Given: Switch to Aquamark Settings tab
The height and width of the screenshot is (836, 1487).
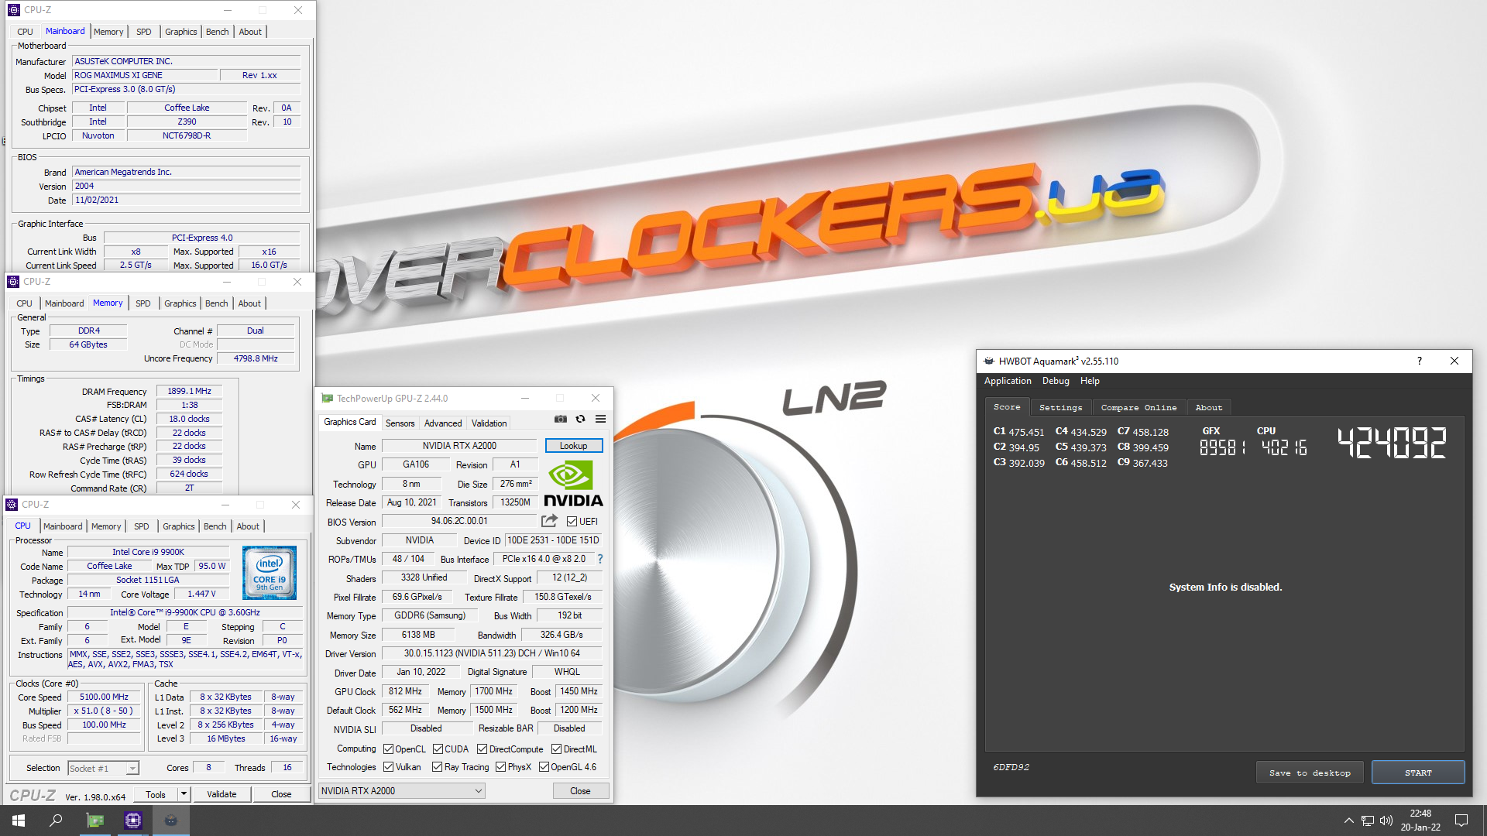Looking at the screenshot, I should 1060,408.
